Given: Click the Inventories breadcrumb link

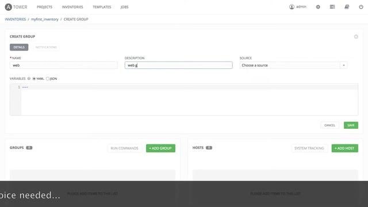Looking at the screenshot, I should coord(16,19).
